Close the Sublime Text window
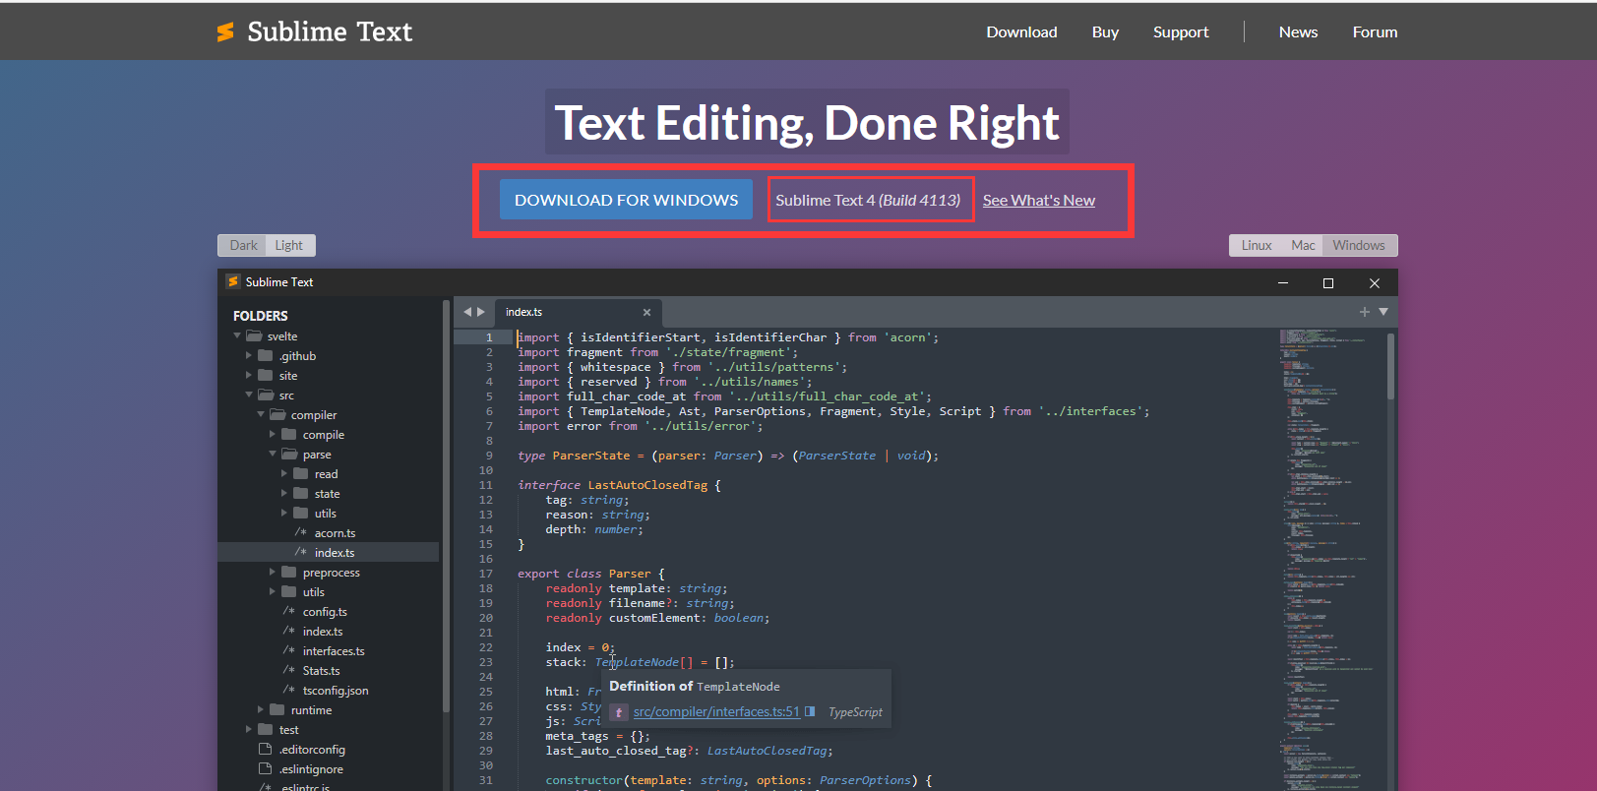 point(1375,282)
